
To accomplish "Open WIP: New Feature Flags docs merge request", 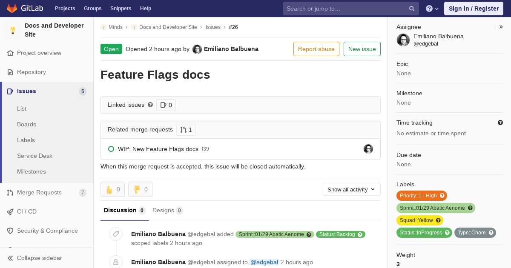I will 158,149.
